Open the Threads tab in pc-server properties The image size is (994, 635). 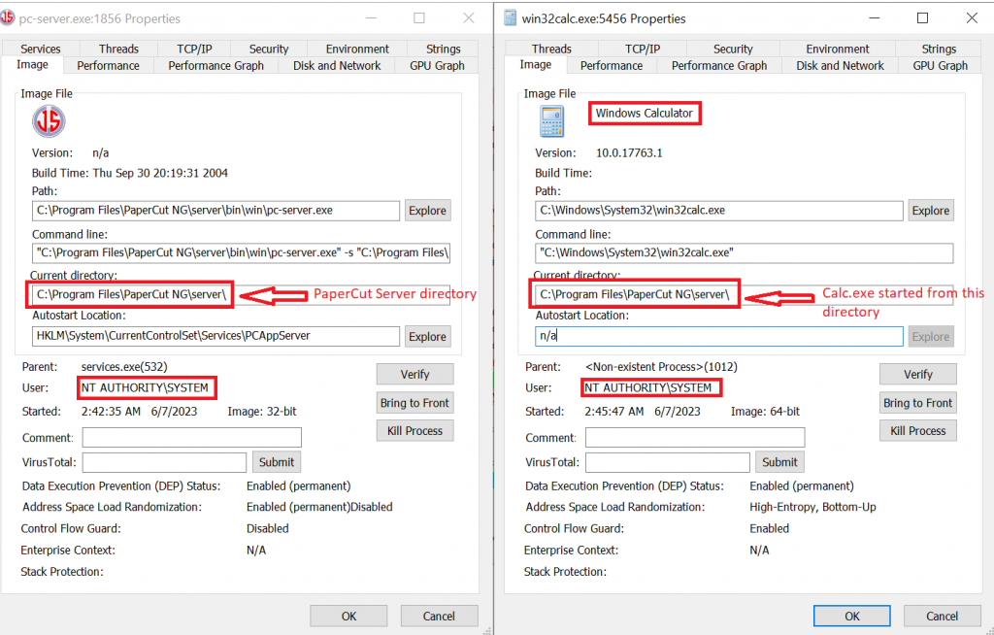pyautogui.click(x=118, y=49)
